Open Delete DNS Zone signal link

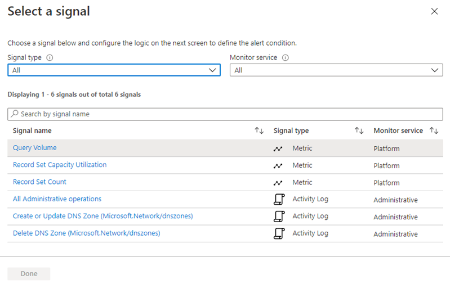(86, 233)
